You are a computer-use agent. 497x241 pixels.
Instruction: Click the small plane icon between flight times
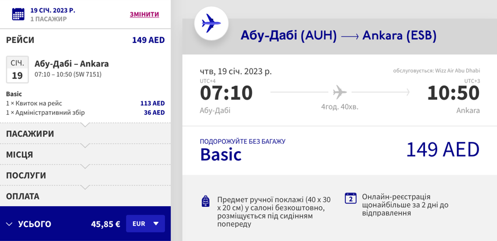coord(340,92)
